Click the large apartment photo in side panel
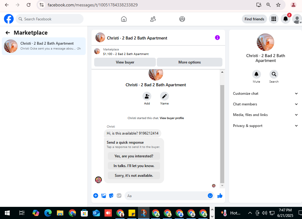The height and width of the screenshot is (219, 302). click(266, 42)
